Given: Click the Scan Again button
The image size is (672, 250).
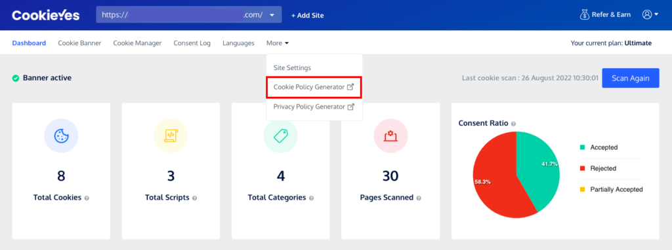Looking at the screenshot, I should coord(631,78).
